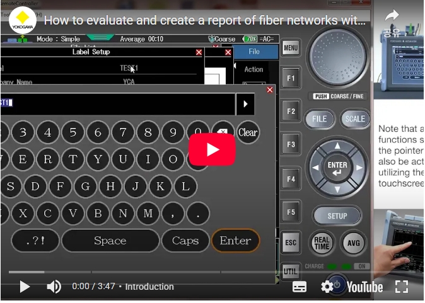Image resolution: width=425 pixels, height=303 pixels.
Task: Click the F5 soft key
Action: (x=291, y=212)
